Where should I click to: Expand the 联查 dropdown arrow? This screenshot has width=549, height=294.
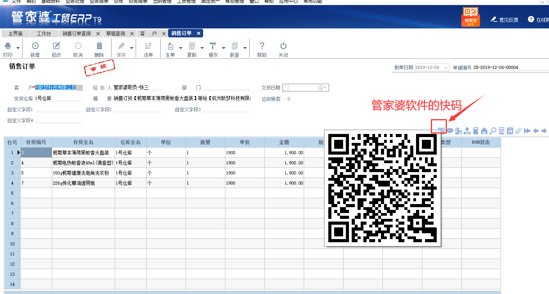pyautogui.click(x=245, y=48)
